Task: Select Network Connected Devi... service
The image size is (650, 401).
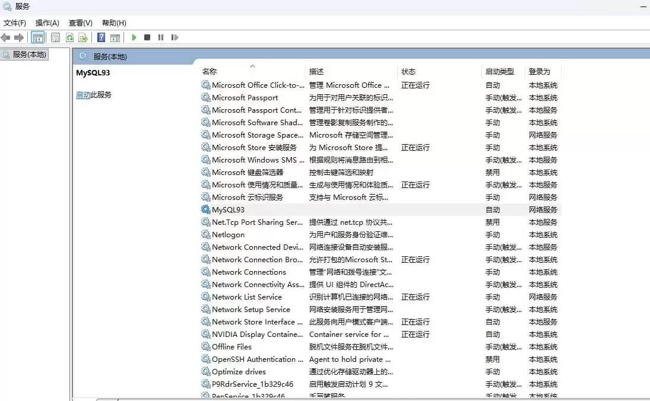Action: point(380,247)
